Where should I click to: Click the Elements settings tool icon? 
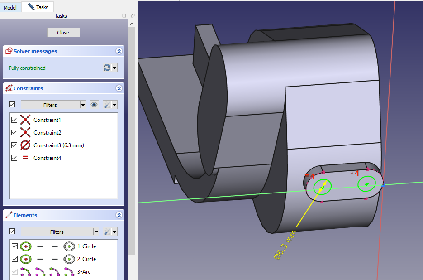[x=108, y=232]
